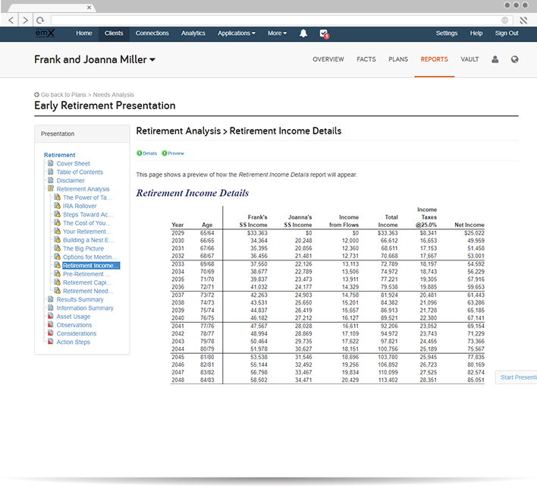Click the IRA Rollover document icon
This screenshot has width=537, height=486.
click(57, 206)
